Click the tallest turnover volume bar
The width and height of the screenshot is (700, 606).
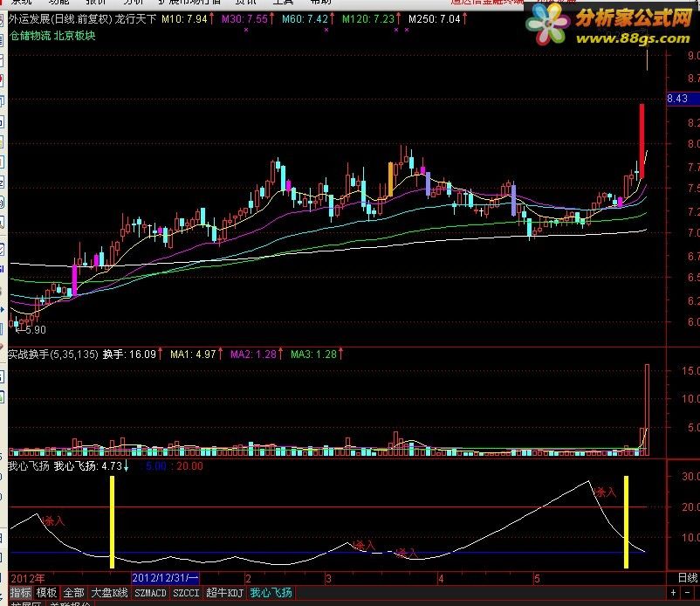[647, 410]
